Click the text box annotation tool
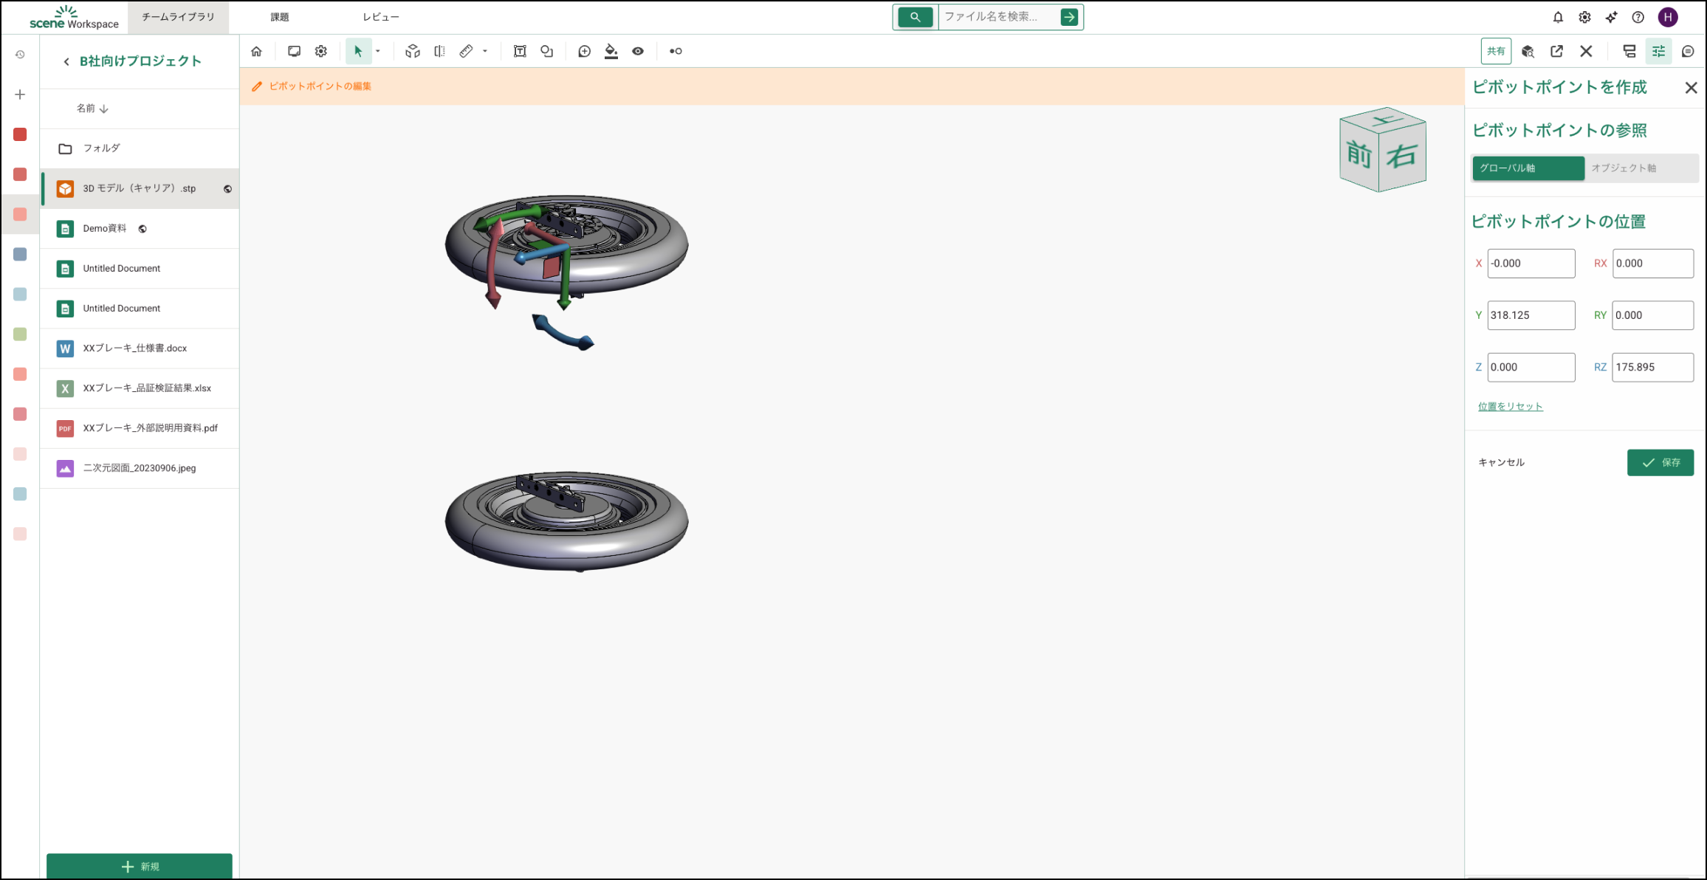 [x=520, y=51]
